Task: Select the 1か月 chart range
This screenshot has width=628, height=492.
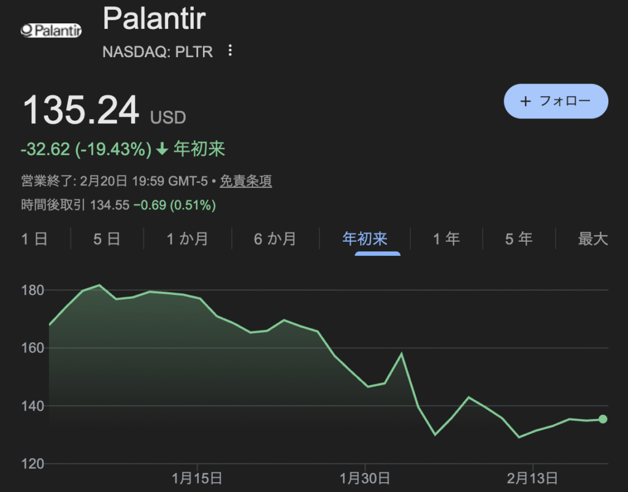Action: point(187,239)
